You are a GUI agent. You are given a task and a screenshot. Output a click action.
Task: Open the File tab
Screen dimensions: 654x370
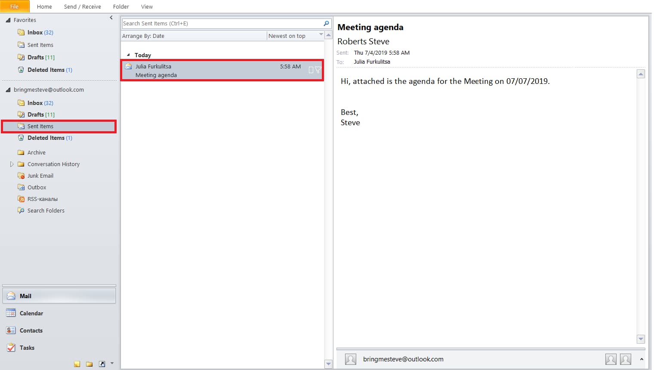tap(15, 6)
